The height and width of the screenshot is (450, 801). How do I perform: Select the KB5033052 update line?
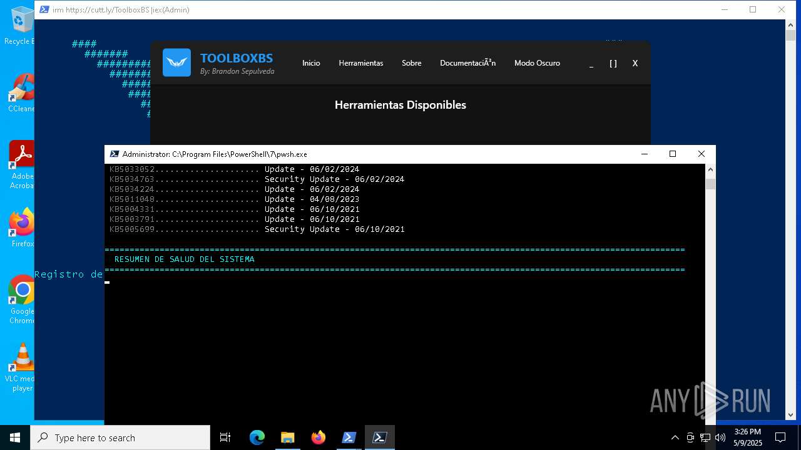pyautogui.click(x=234, y=169)
